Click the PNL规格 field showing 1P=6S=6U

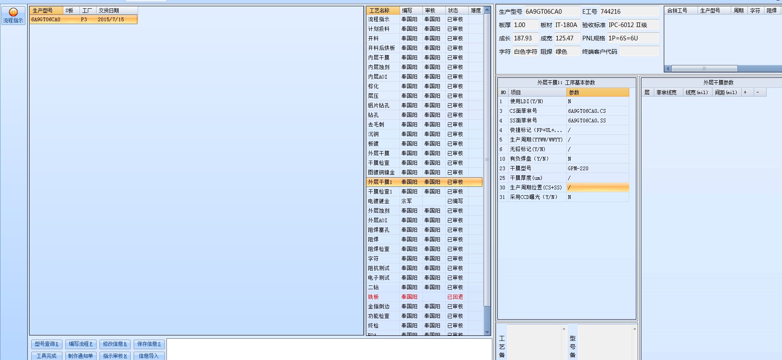(x=633, y=38)
